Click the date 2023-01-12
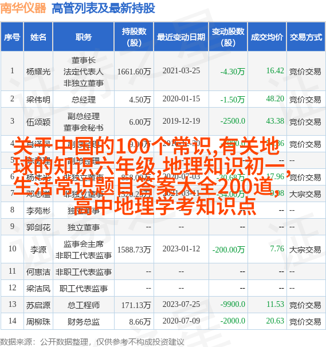 click(x=181, y=249)
